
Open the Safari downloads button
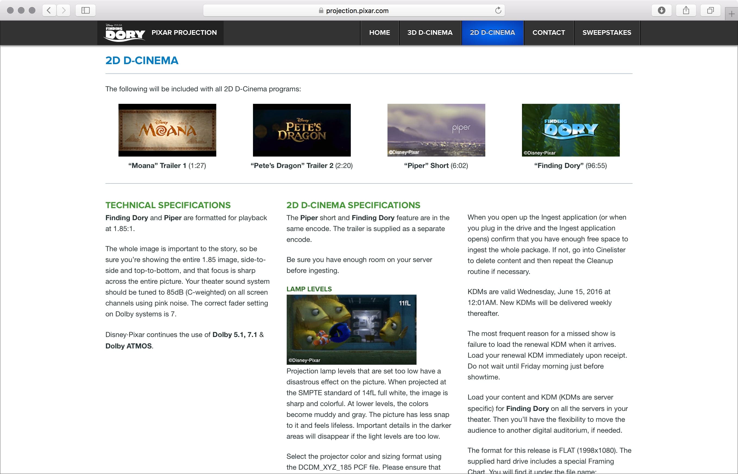click(661, 11)
